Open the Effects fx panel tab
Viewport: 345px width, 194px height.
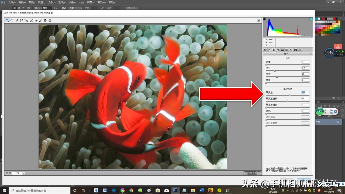pos(291,50)
